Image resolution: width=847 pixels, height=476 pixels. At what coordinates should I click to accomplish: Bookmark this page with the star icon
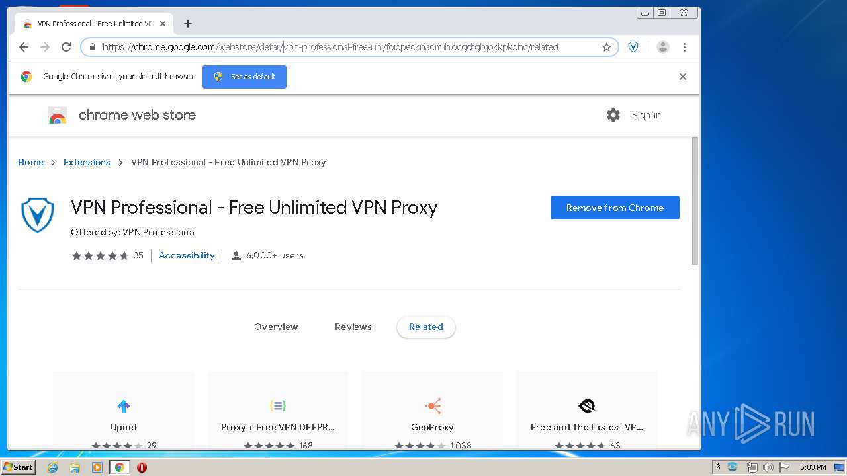606,47
